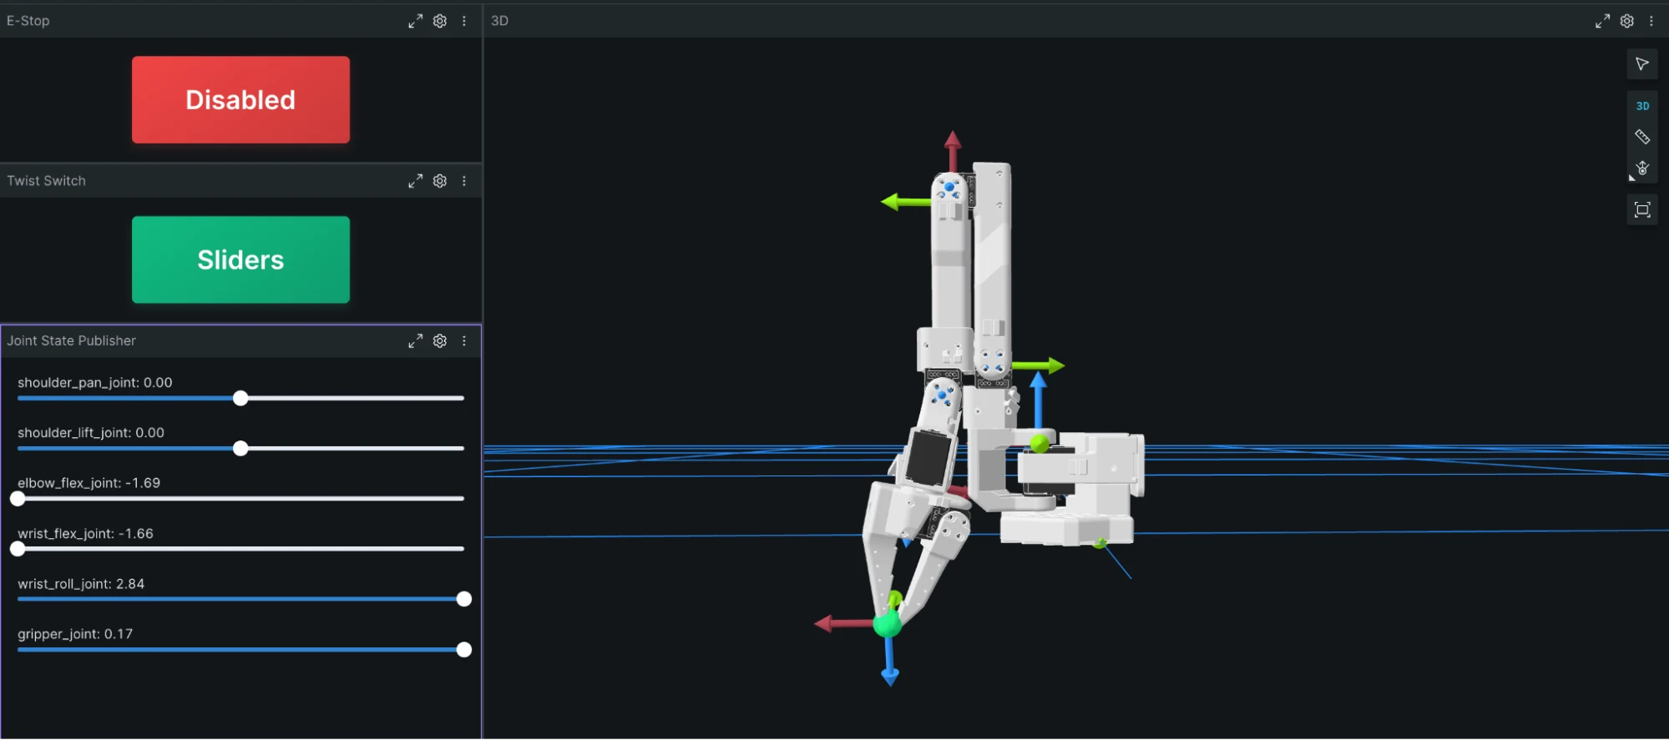This screenshot has width=1669, height=740.
Task: Expand the E-Stop panel to fullscreen
Action: pos(415,21)
